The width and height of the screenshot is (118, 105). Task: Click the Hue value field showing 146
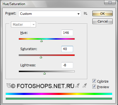(x=67, y=33)
